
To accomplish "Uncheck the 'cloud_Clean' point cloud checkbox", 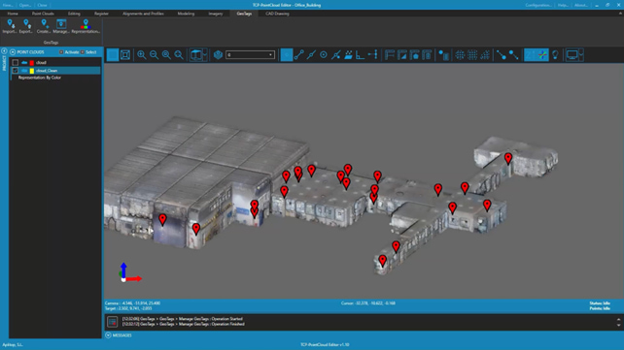I will pos(16,71).
